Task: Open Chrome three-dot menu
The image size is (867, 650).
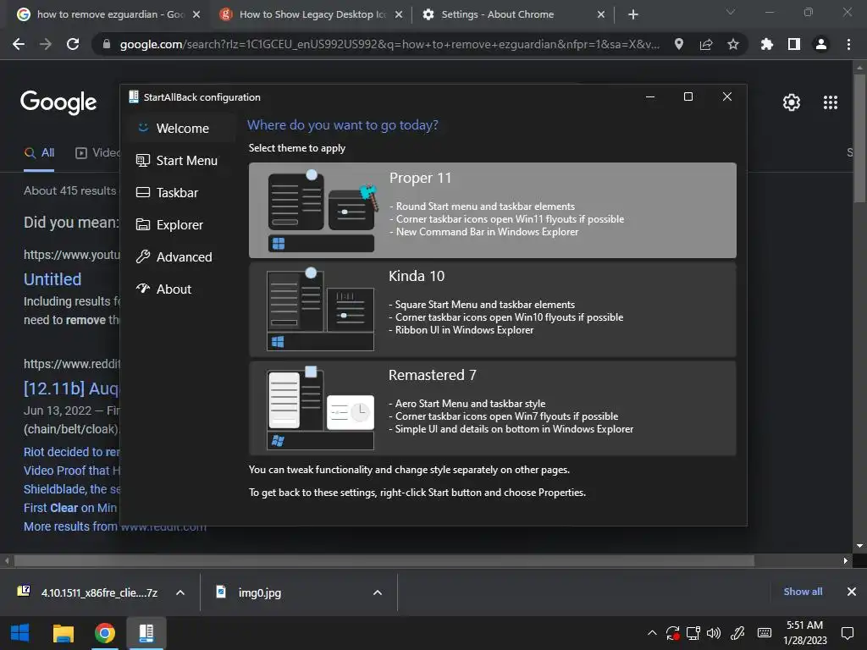Action: 848,44
